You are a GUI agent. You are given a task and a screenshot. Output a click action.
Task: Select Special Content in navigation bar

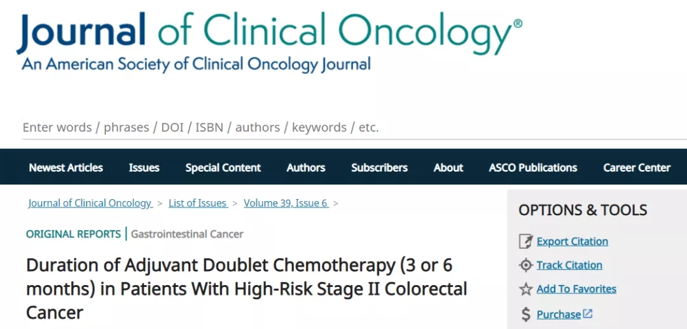223,168
